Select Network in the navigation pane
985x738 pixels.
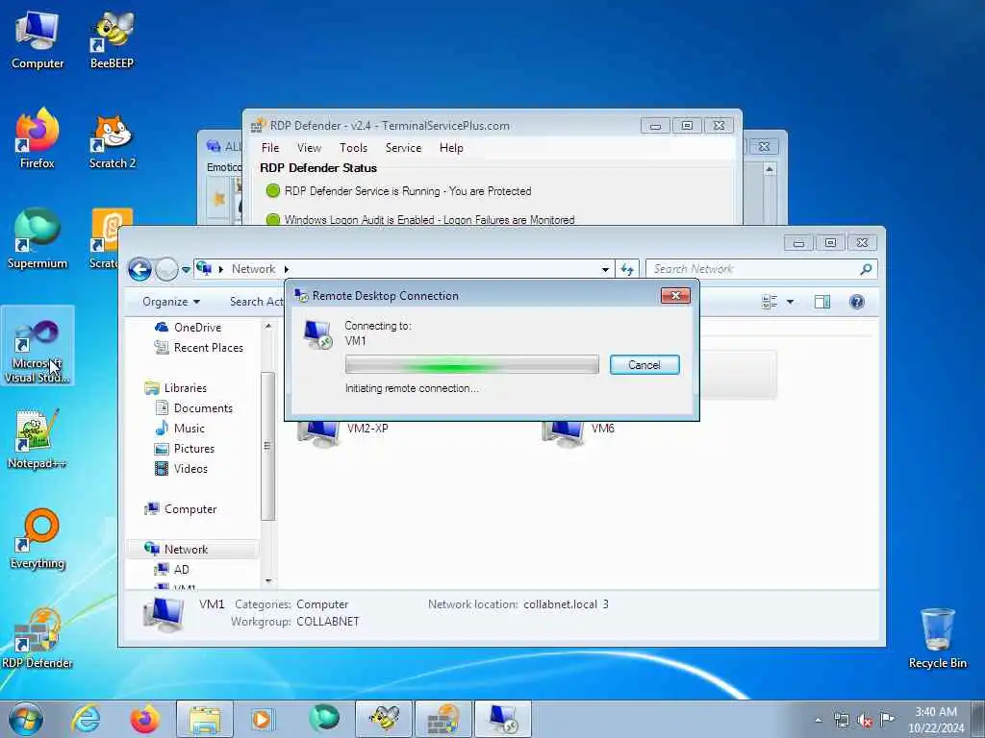(x=192, y=549)
